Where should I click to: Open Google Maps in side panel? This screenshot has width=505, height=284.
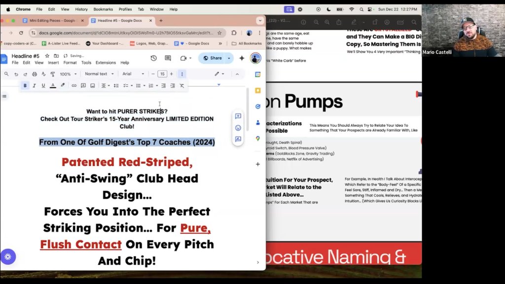coord(257,139)
